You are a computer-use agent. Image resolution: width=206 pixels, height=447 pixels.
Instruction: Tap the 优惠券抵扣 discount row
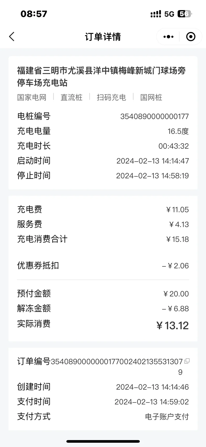point(103,266)
